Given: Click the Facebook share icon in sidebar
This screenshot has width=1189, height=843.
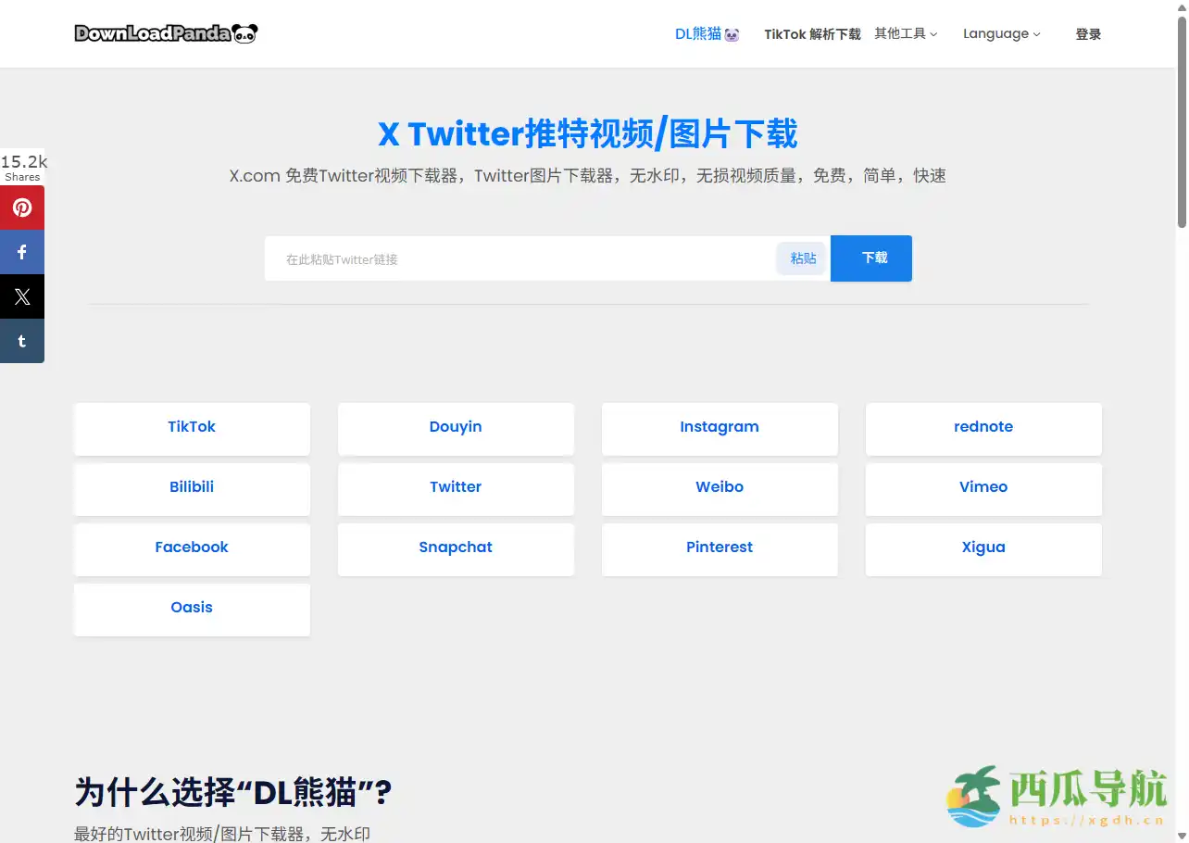Looking at the screenshot, I should click(x=22, y=251).
